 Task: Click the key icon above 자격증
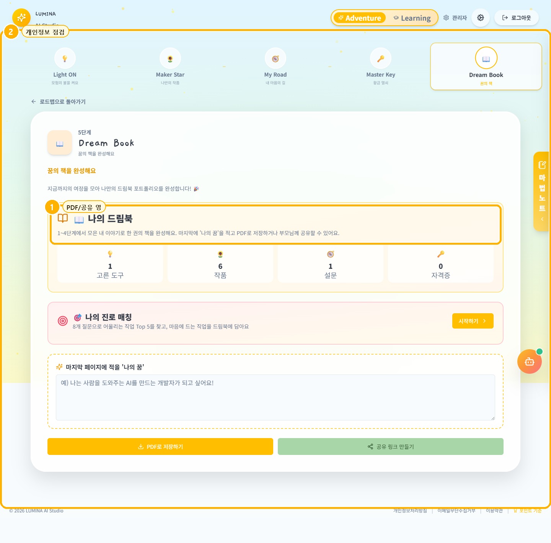coord(441,254)
